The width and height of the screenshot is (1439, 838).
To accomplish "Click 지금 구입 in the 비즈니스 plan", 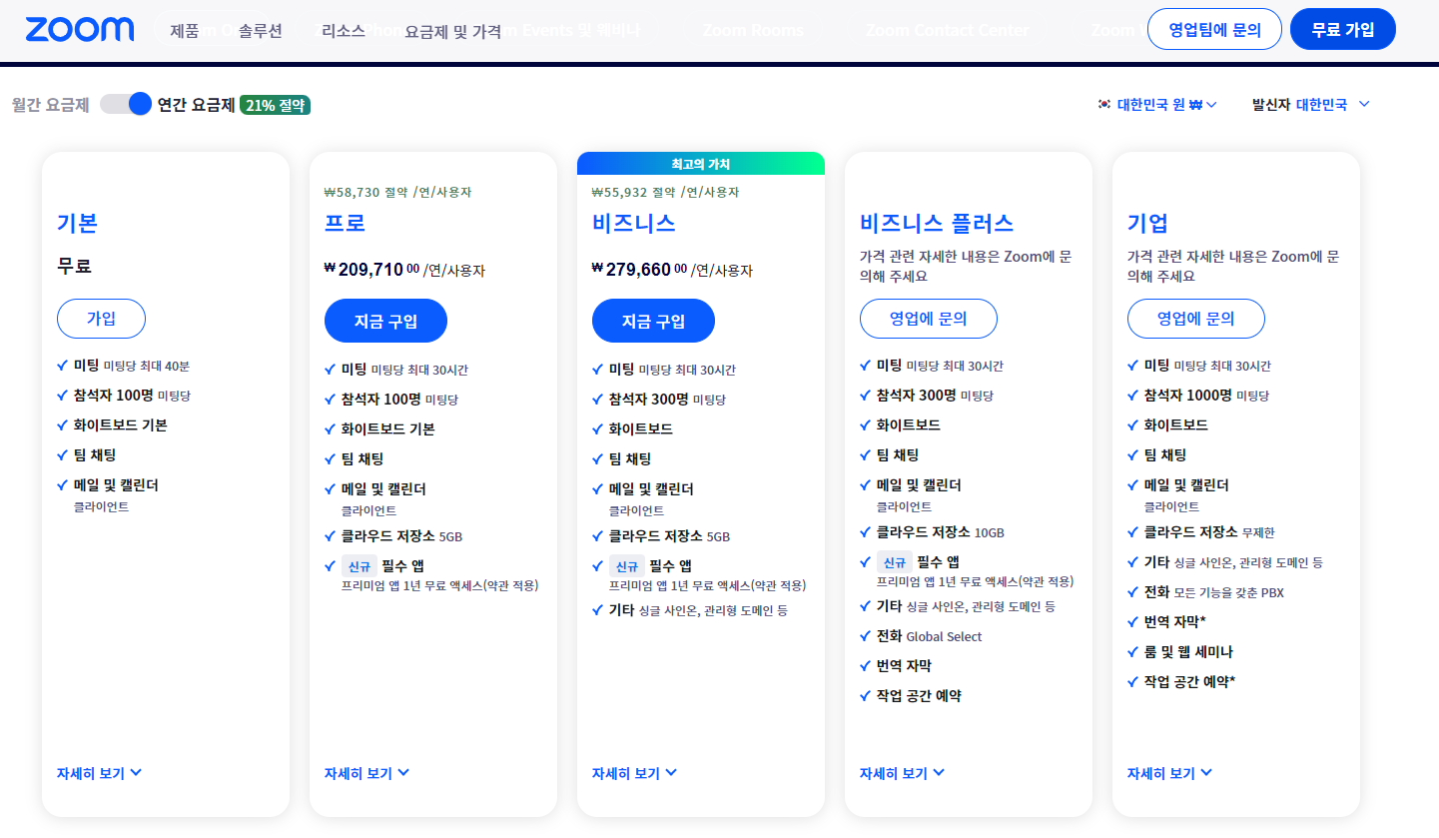I will coord(653,321).
